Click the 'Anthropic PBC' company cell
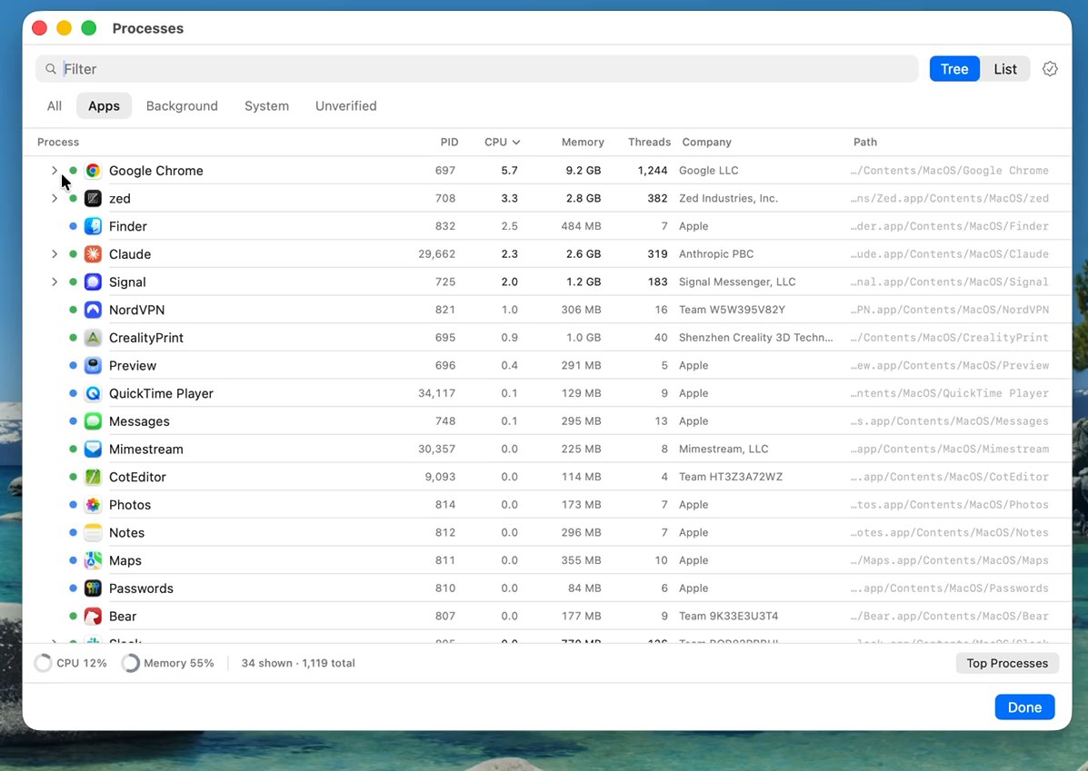1088x771 pixels. (x=716, y=253)
